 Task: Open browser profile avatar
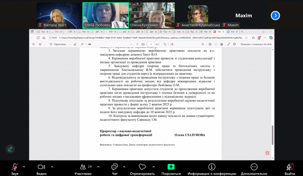259,38
